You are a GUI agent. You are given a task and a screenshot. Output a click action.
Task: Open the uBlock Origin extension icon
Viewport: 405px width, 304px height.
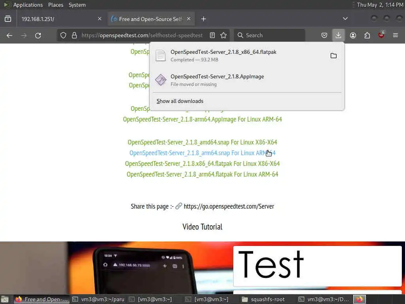[x=381, y=35]
